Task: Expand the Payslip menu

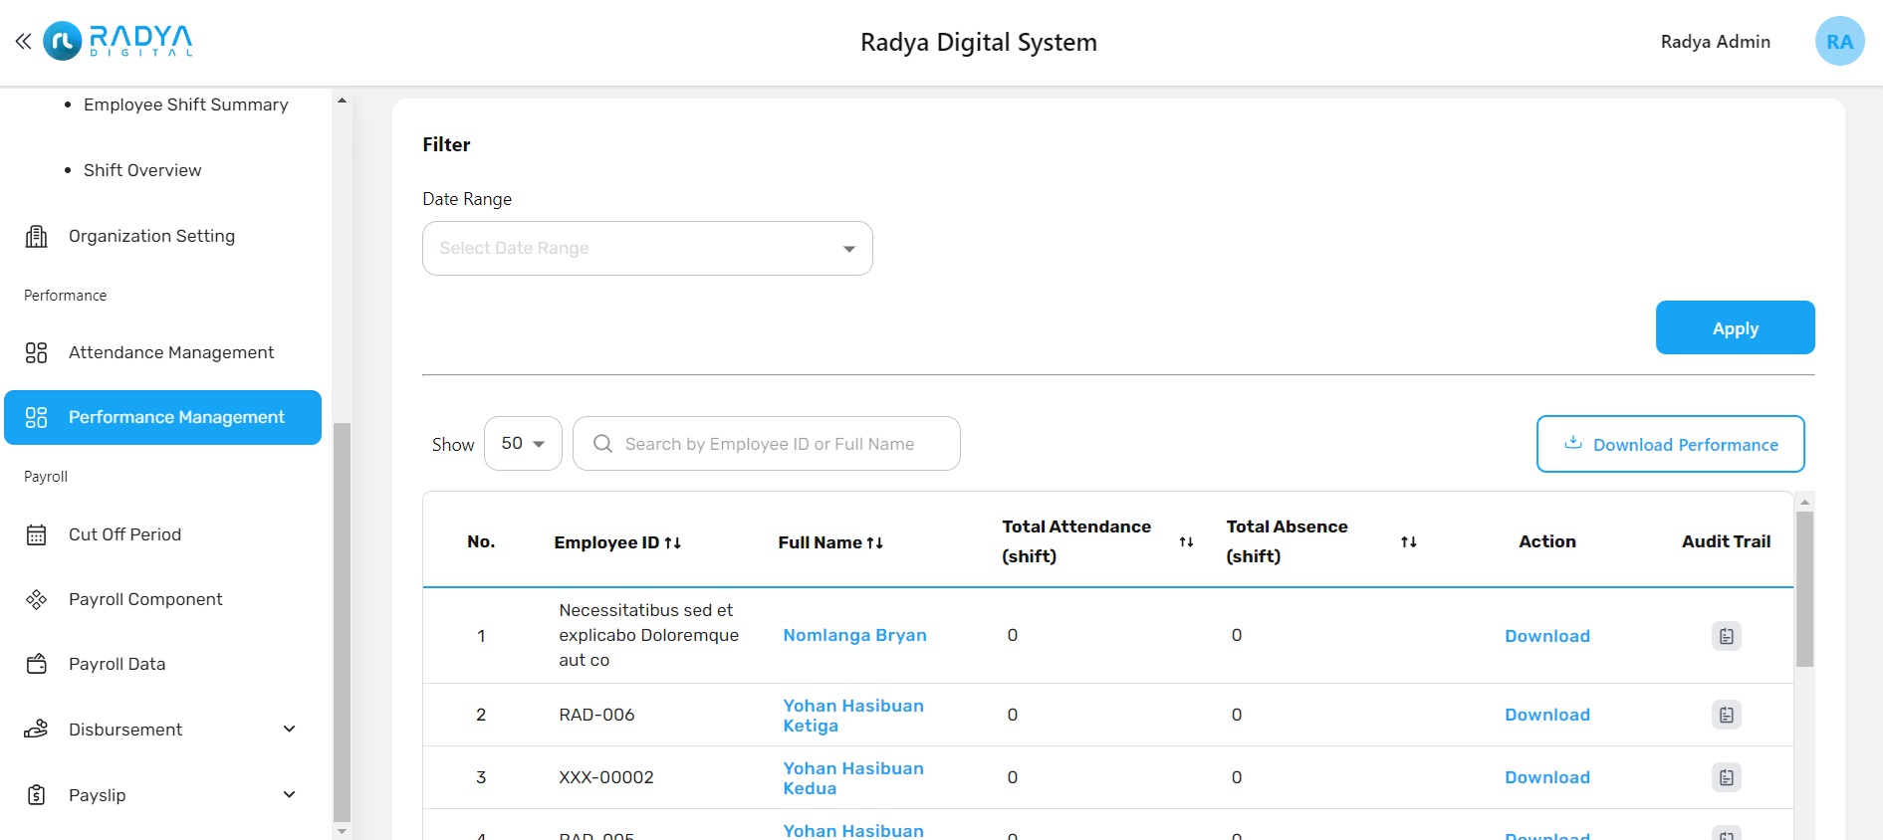Action: pos(289,795)
